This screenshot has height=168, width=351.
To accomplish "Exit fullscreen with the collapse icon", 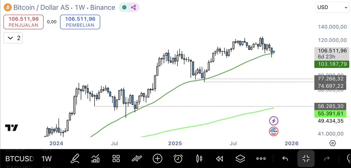I will click(x=306, y=159).
